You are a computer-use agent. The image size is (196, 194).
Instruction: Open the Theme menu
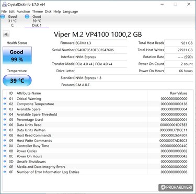[x=38, y=12]
